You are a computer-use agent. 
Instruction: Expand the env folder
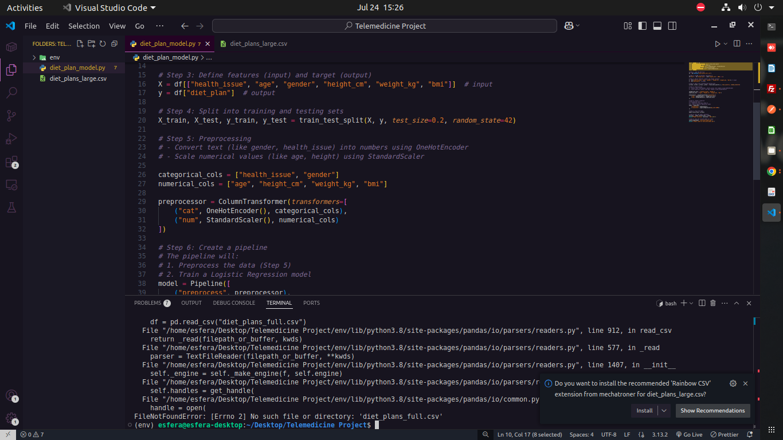54,57
